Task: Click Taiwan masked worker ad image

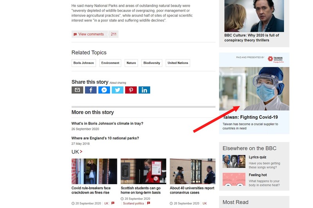Action: coord(254,89)
